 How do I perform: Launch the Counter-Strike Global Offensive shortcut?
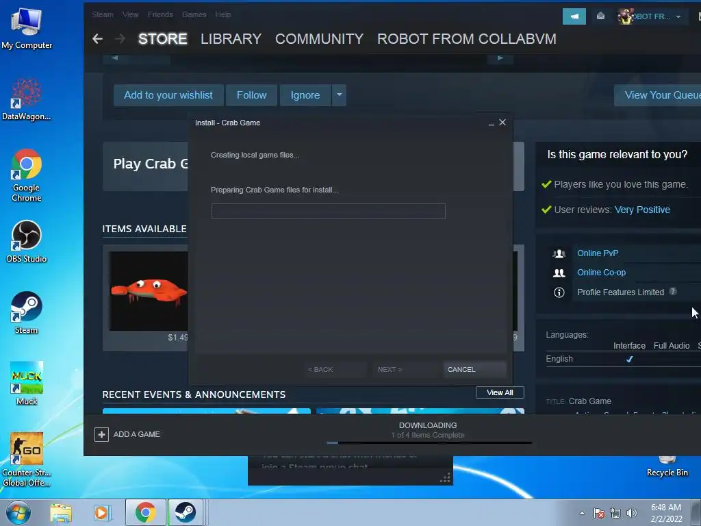tap(27, 460)
